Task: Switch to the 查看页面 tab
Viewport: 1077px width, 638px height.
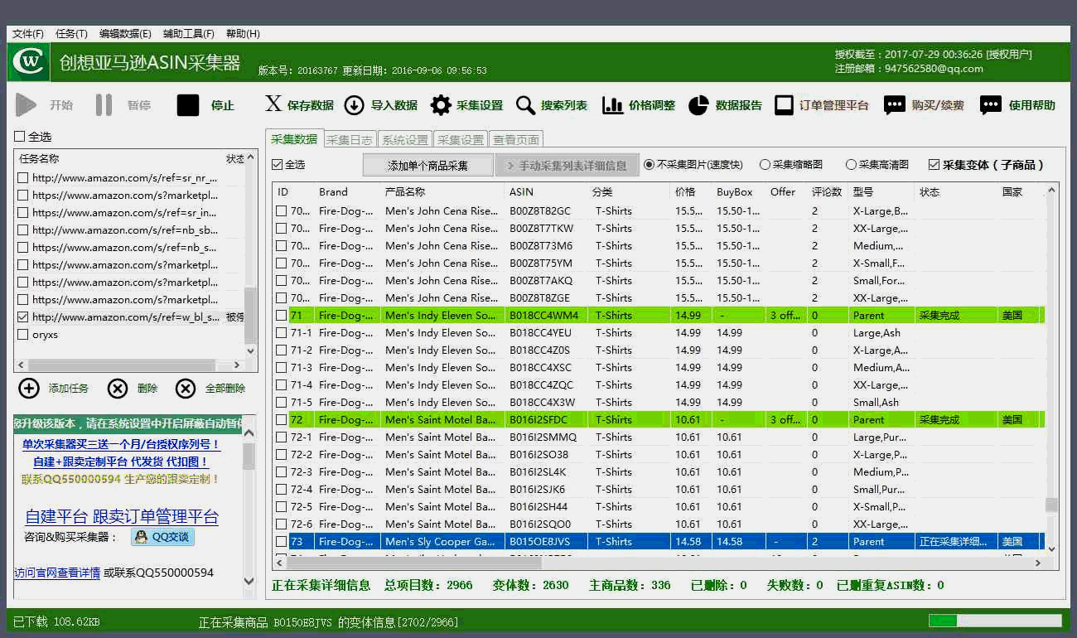Action: click(516, 140)
